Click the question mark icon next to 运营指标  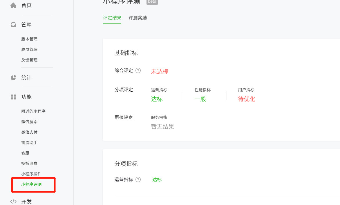(x=138, y=179)
